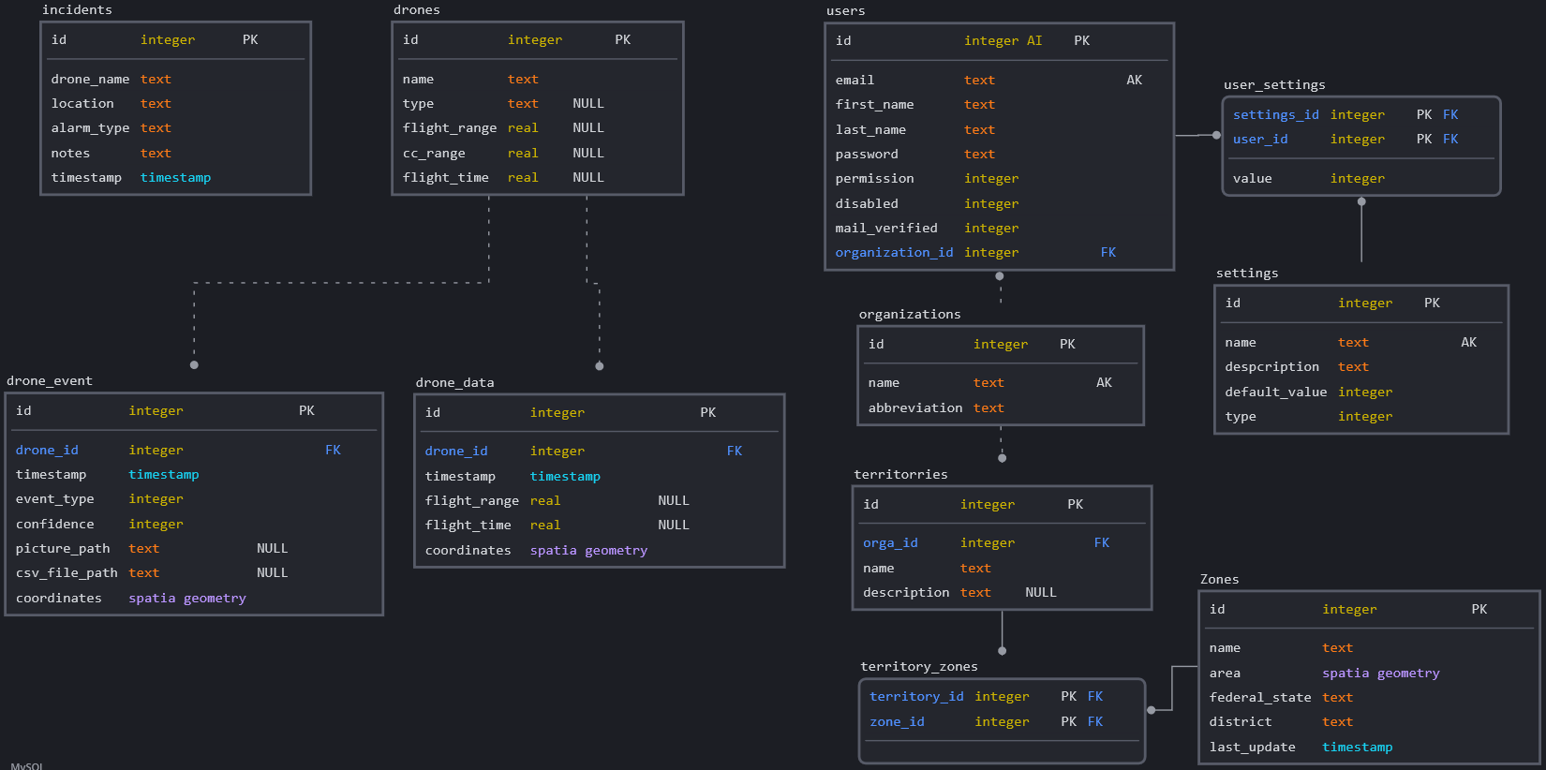Select the settings table title above id row
The image size is (1546, 770).
pyautogui.click(x=1247, y=274)
